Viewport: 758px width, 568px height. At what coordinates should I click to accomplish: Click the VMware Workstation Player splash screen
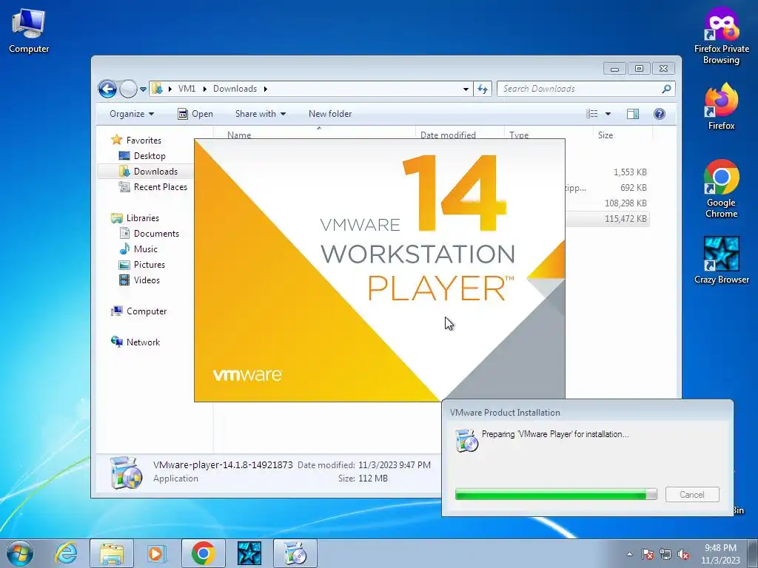point(380,270)
